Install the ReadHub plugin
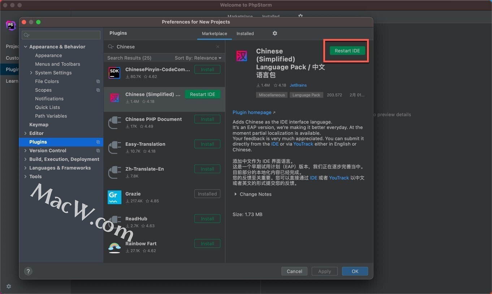Image resolution: width=492 pixels, height=294 pixels. point(207,219)
